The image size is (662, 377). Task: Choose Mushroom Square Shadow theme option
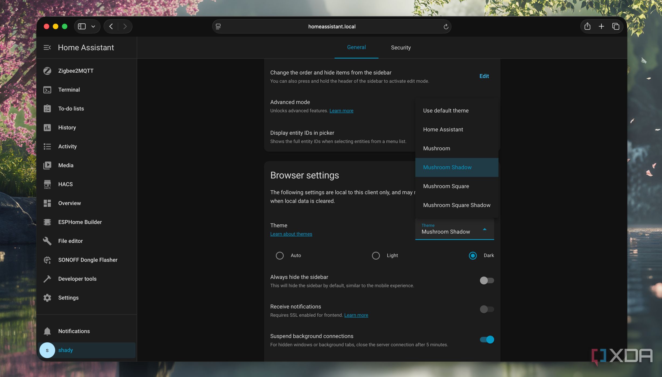457,205
